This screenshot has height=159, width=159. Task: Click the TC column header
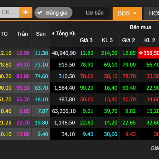[4, 34]
